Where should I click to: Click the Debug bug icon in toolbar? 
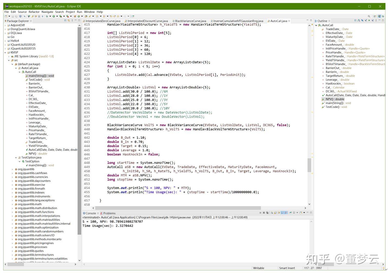click(x=47, y=16)
